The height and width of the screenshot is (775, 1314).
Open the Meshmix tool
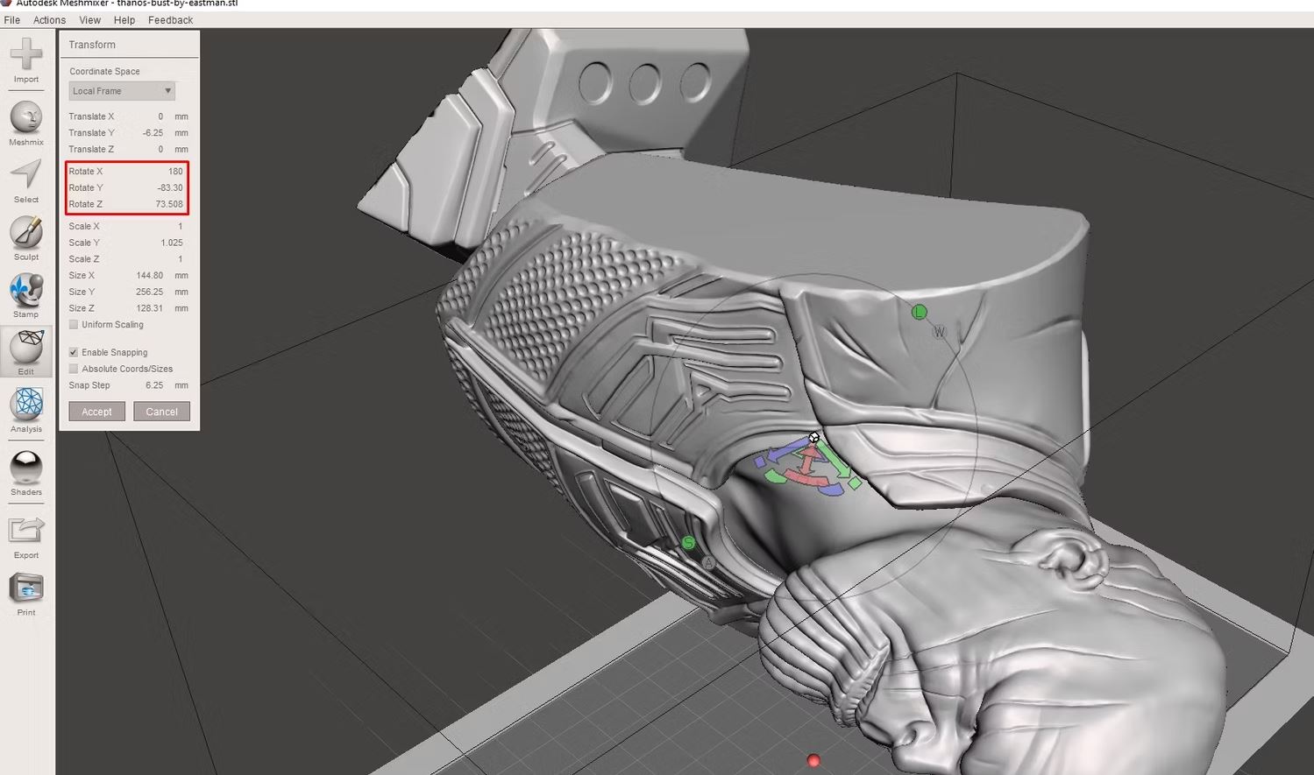26,118
